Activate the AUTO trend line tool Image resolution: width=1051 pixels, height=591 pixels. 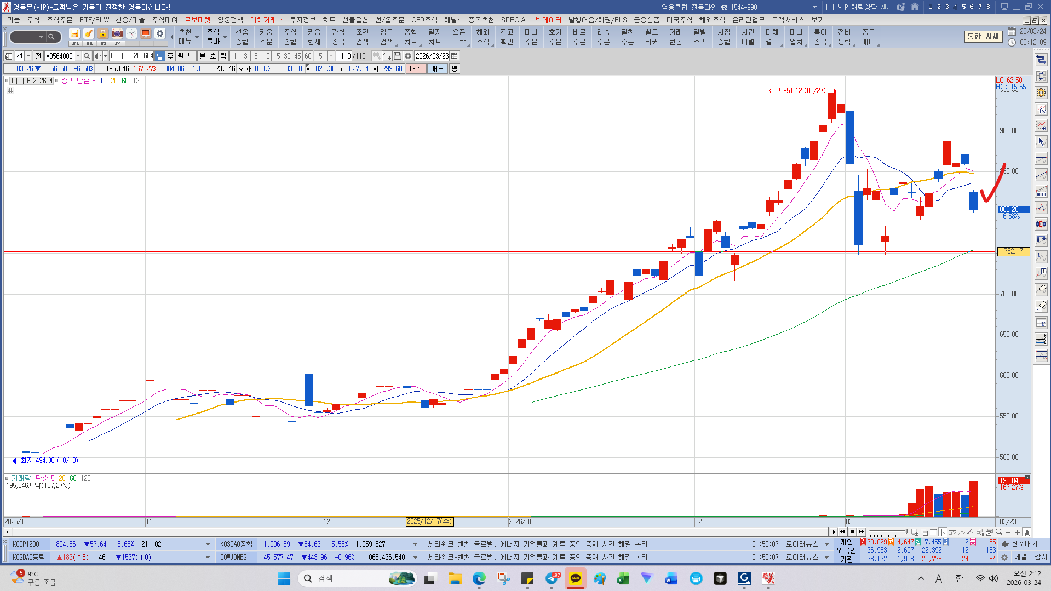point(1041,191)
